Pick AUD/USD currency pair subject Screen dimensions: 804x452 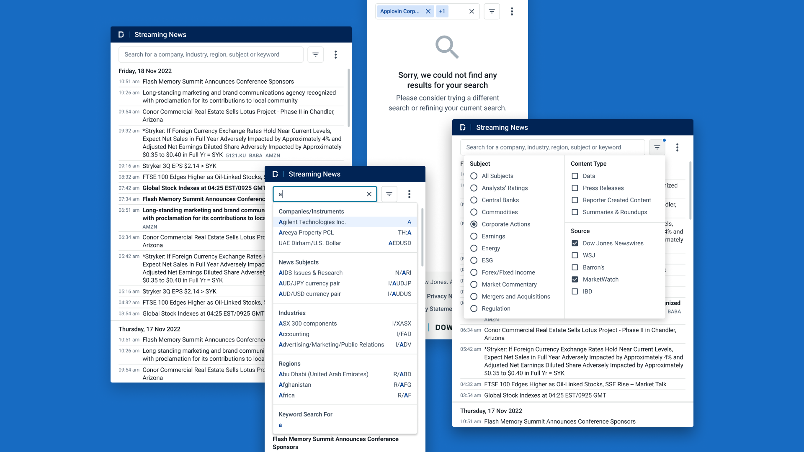(x=345, y=294)
